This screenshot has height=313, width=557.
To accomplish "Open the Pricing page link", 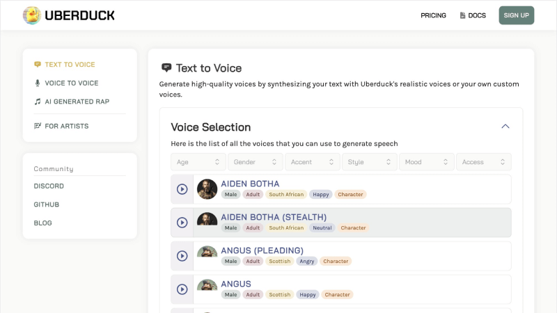I will tap(433, 15).
